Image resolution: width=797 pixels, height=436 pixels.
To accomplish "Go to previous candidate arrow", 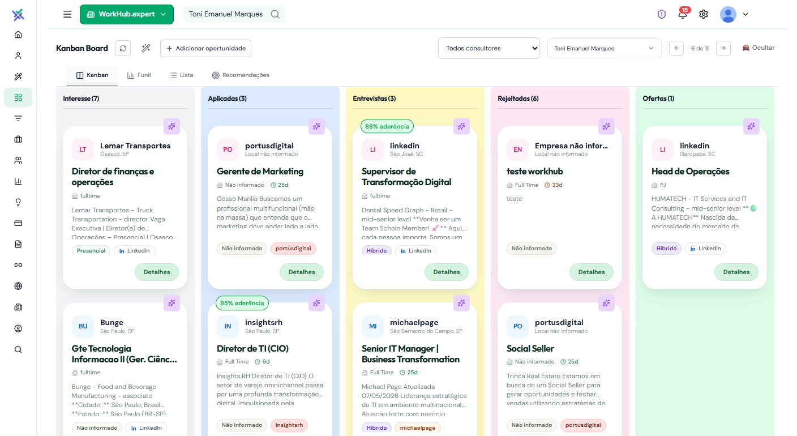I will [676, 48].
